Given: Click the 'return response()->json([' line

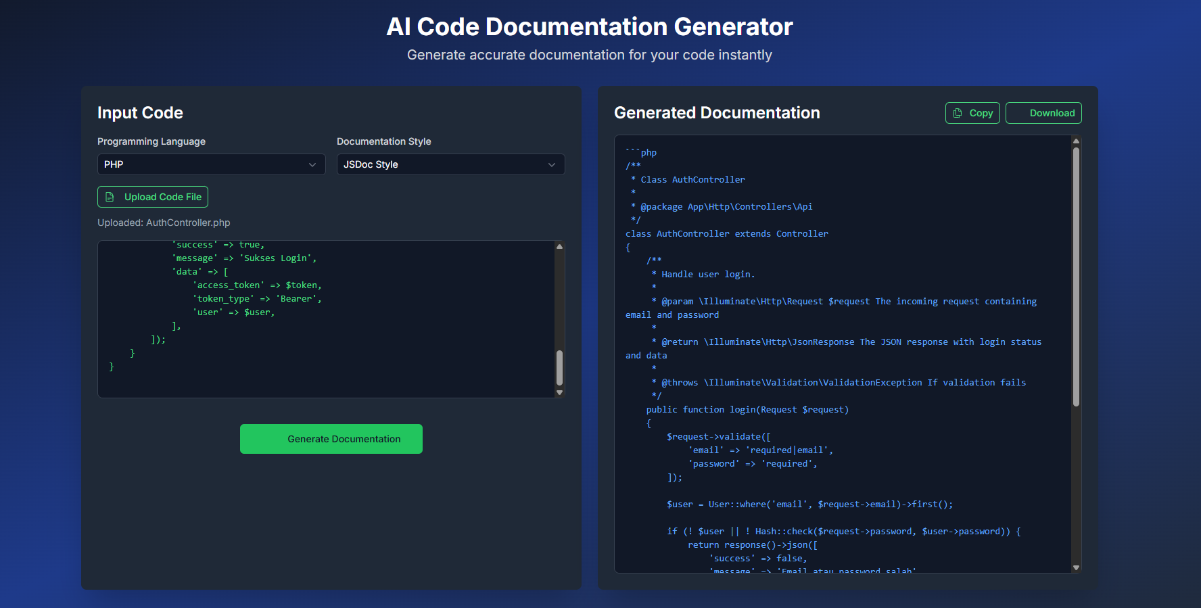Looking at the screenshot, I should (753, 545).
